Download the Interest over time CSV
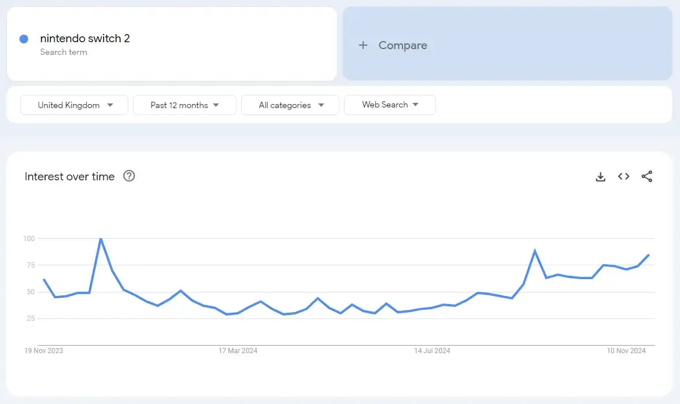 point(600,177)
